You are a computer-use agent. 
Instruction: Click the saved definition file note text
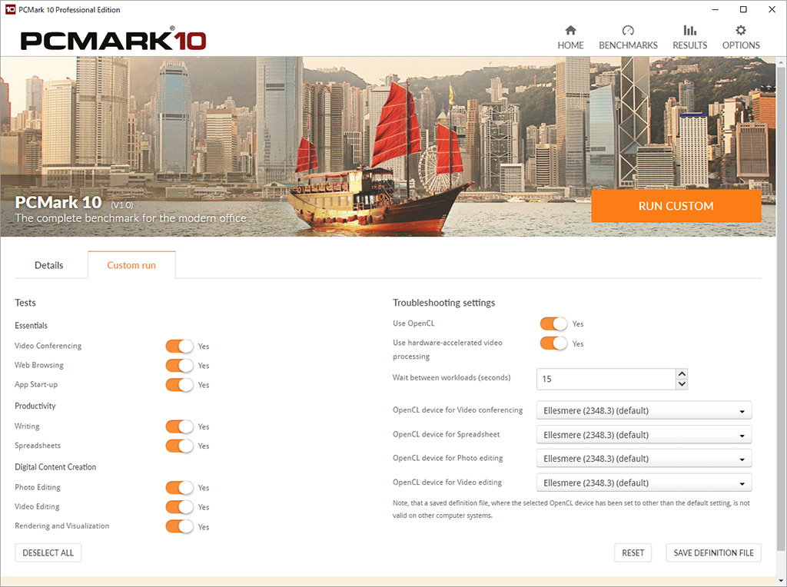(571, 509)
